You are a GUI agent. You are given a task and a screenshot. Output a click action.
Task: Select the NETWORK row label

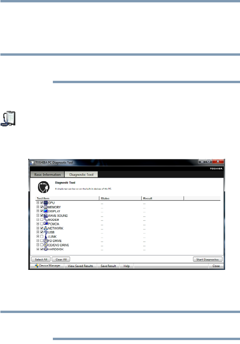[56, 228]
